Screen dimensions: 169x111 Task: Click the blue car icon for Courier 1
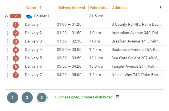click(x=29, y=16)
